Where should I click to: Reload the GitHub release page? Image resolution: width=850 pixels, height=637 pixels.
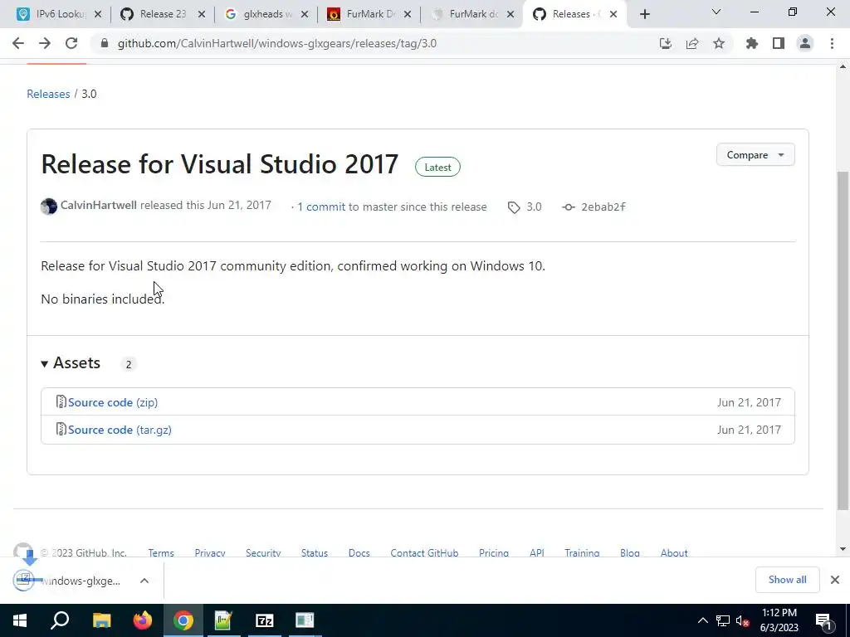[x=71, y=43]
